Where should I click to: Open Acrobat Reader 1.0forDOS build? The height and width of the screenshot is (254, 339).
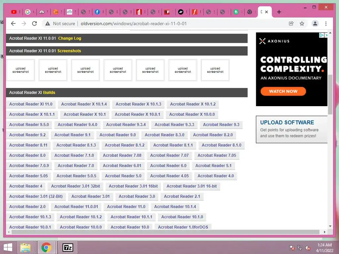(x=183, y=227)
